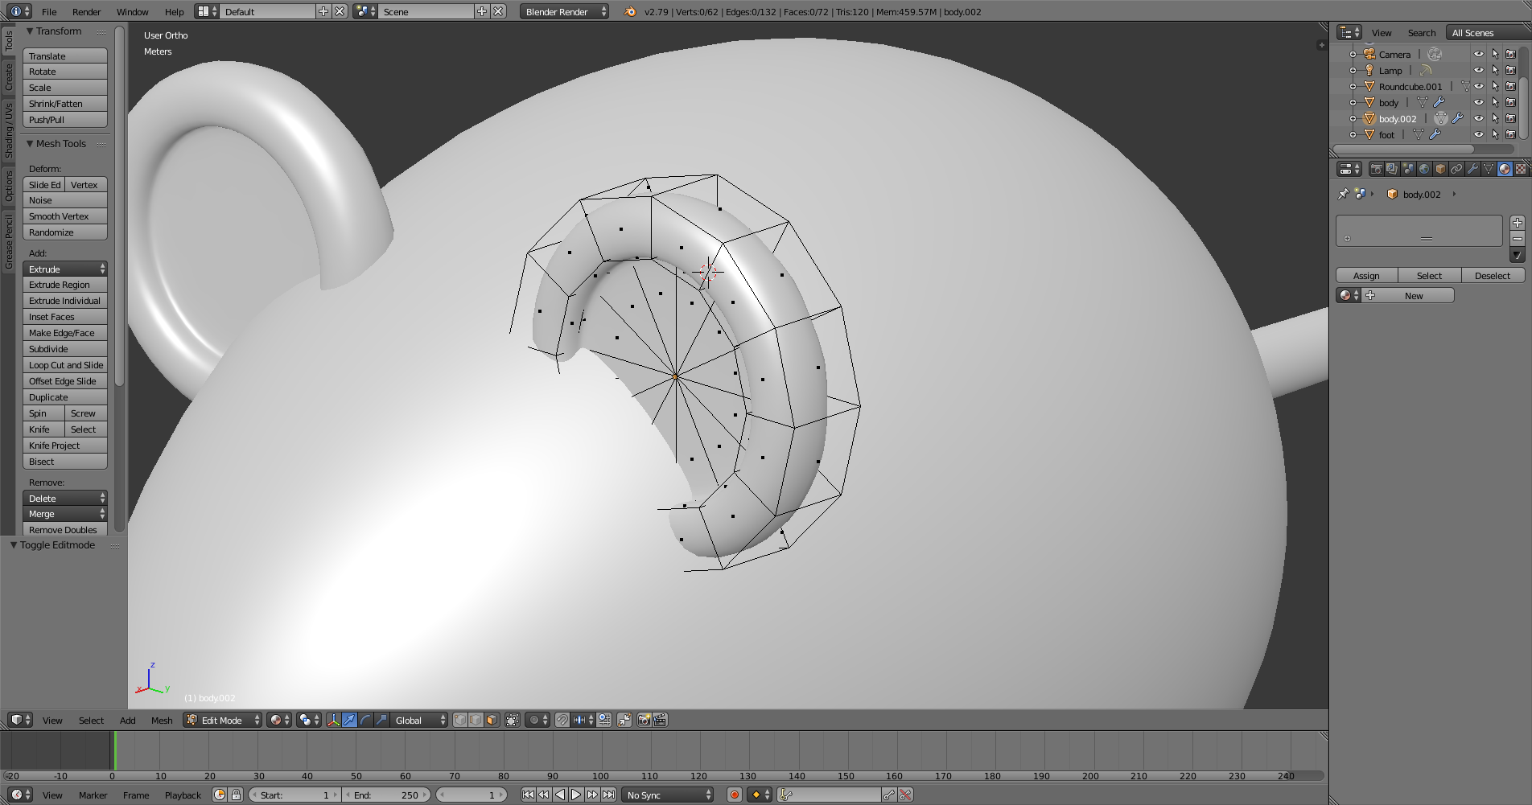
Task: Open the Modifiers wrench properties tab
Action: click(x=1472, y=169)
